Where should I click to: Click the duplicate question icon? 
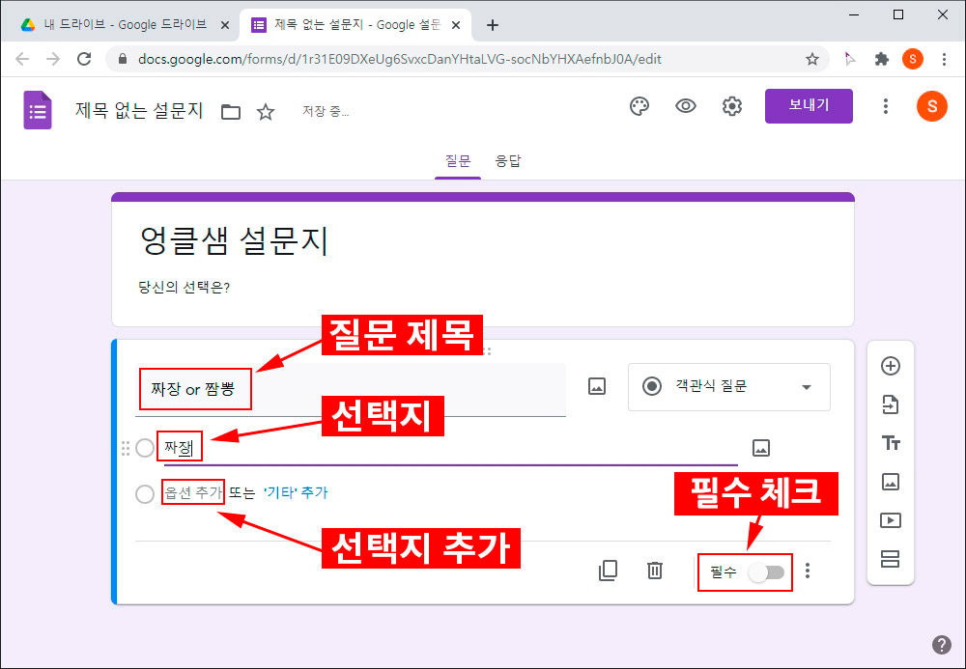(608, 571)
